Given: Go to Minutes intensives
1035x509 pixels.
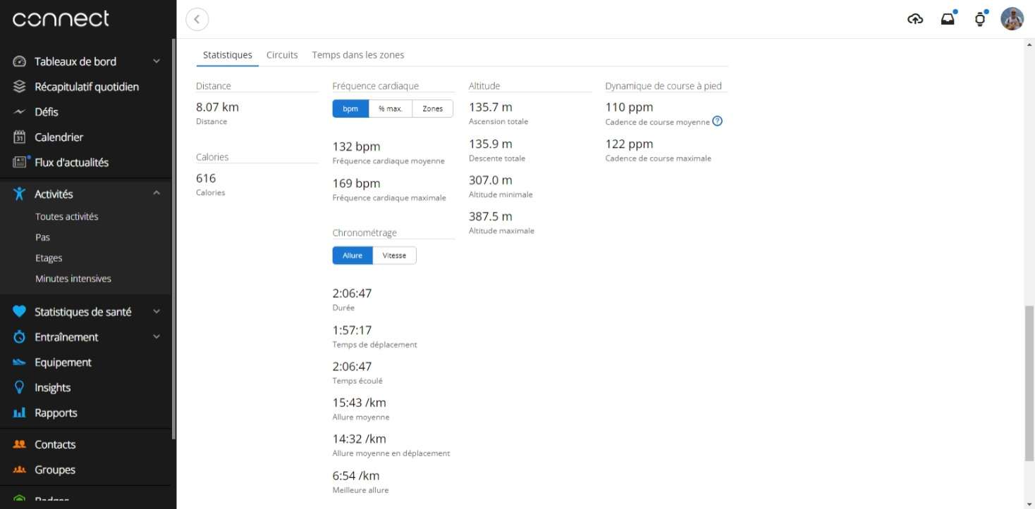Looking at the screenshot, I should [73, 279].
